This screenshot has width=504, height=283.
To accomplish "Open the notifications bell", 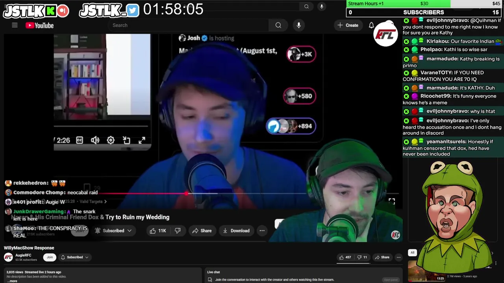I will click(x=371, y=25).
